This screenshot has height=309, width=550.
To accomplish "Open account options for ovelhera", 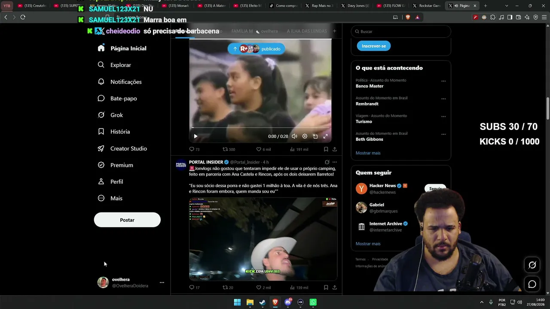I will click(x=162, y=282).
